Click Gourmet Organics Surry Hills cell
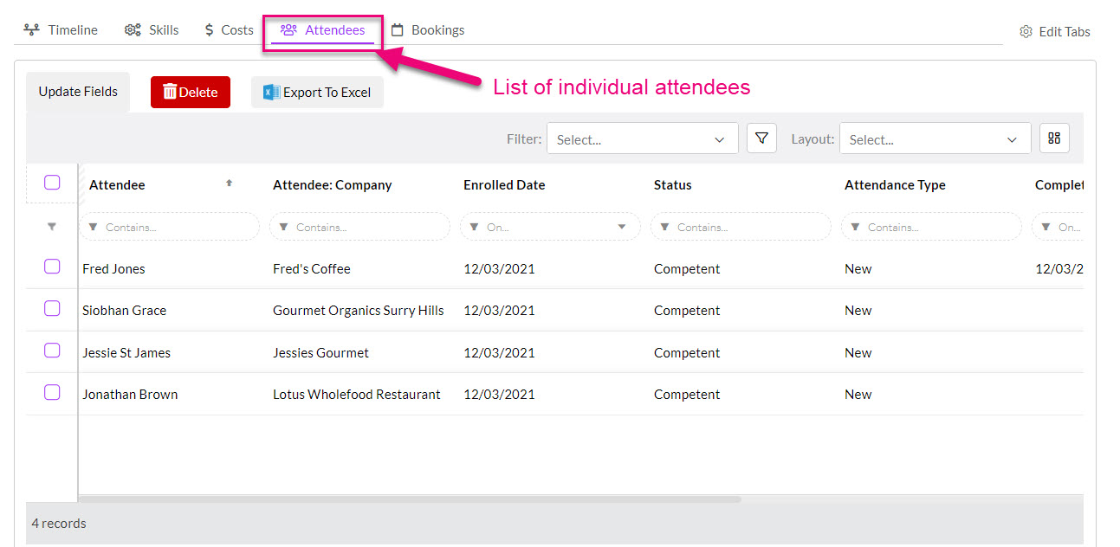 click(359, 311)
